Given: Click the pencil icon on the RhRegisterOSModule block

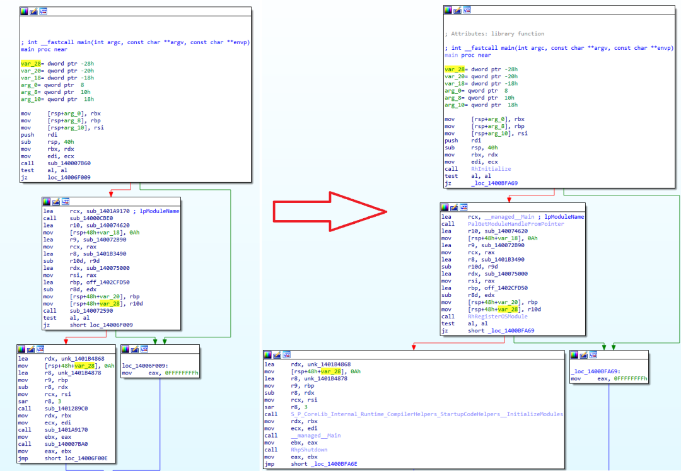Looking at the screenshot, I should click(453, 207).
